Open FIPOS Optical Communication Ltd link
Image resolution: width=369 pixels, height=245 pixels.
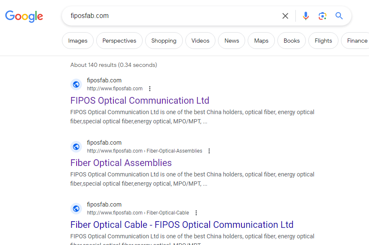click(140, 101)
